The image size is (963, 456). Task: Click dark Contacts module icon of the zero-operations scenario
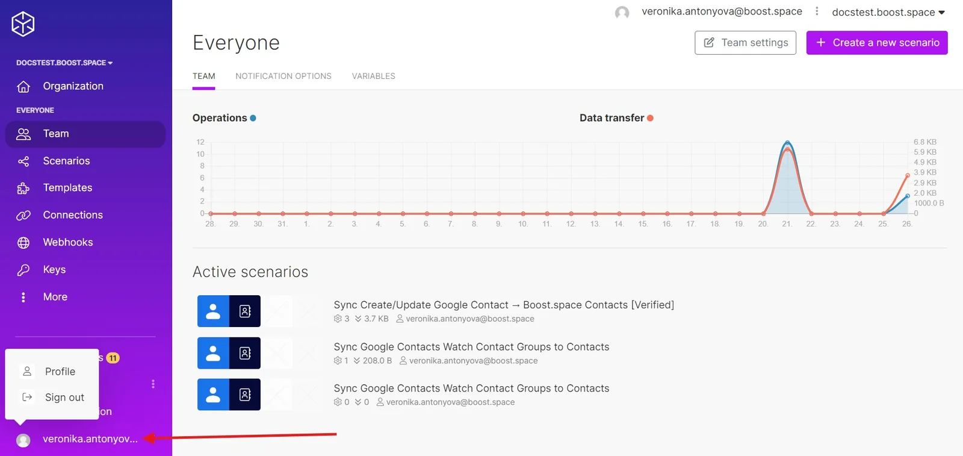pos(245,395)
